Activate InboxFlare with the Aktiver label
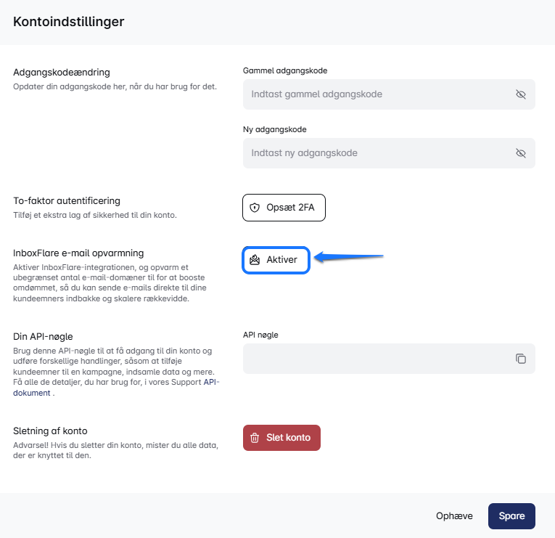555x538 pixels. coord(281,260)
